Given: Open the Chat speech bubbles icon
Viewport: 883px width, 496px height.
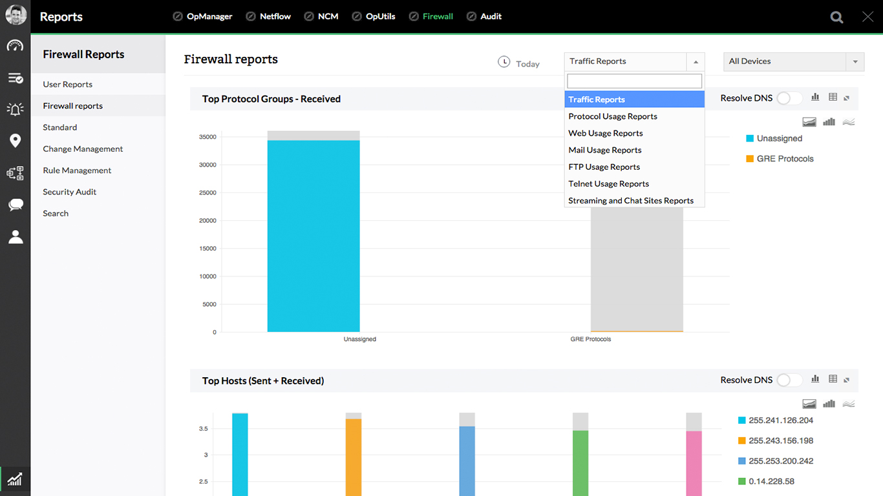Looking at the screenshot, I should pos(16,205).
